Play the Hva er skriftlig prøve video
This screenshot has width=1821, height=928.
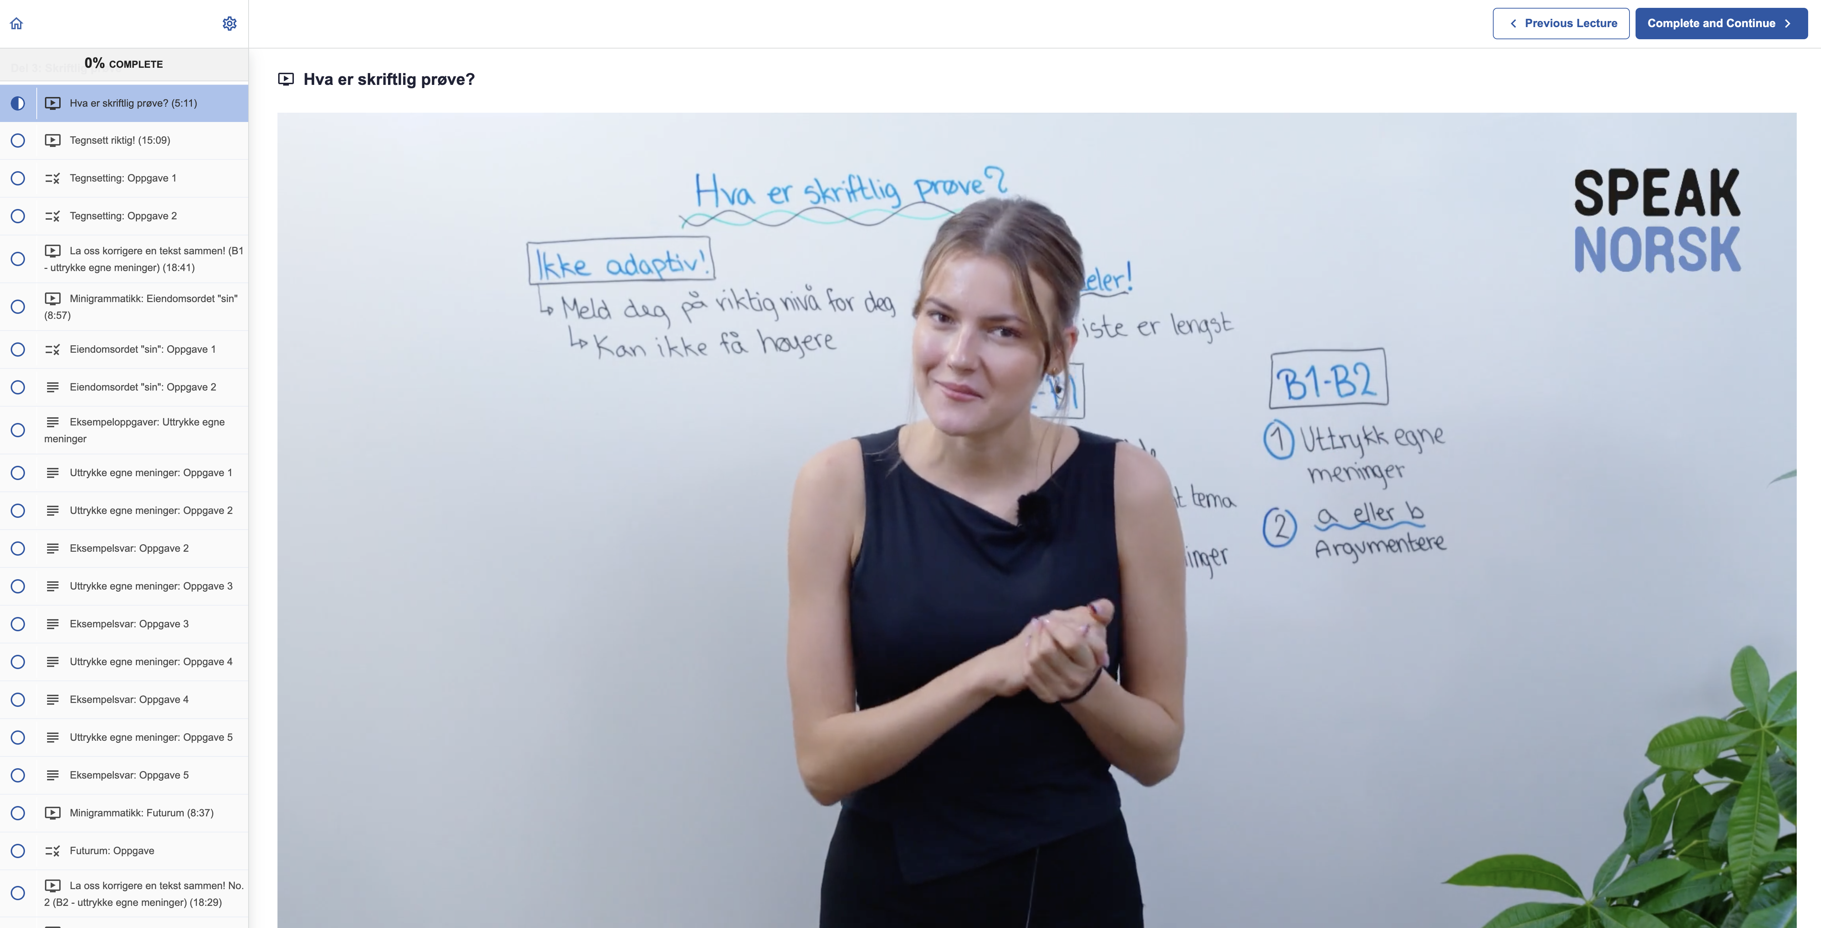1036,520
